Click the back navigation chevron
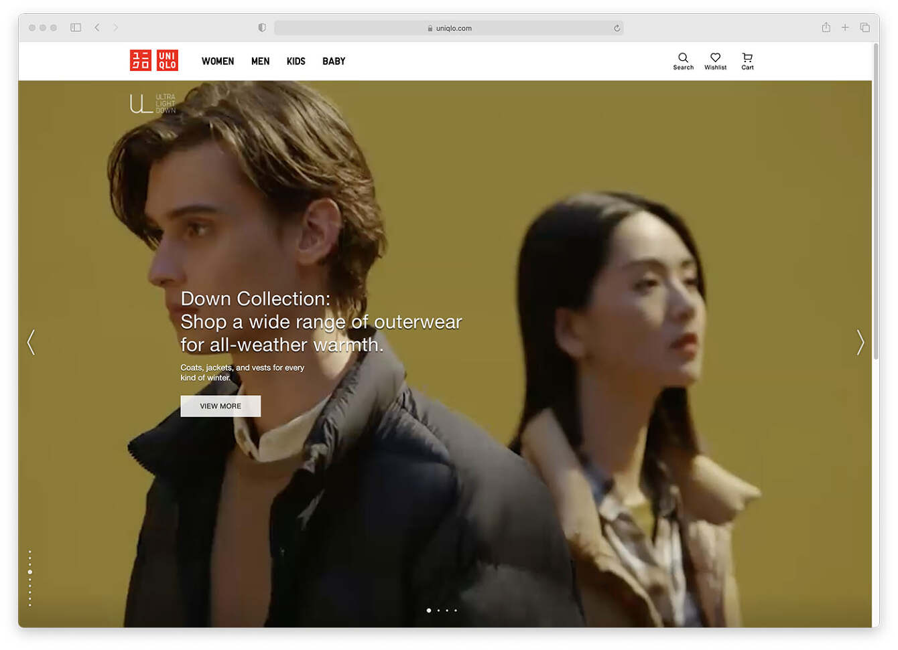Viewport: 898px width, 650px height. (97, 27)
